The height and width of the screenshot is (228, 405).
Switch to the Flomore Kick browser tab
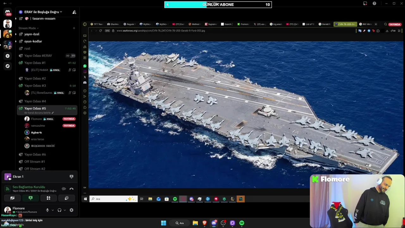click(243, 24)
